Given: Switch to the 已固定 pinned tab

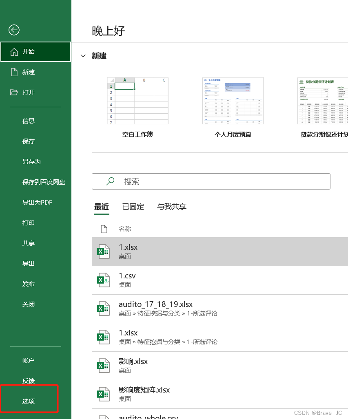Looking at the screenshot, I should tap(133, 207).
